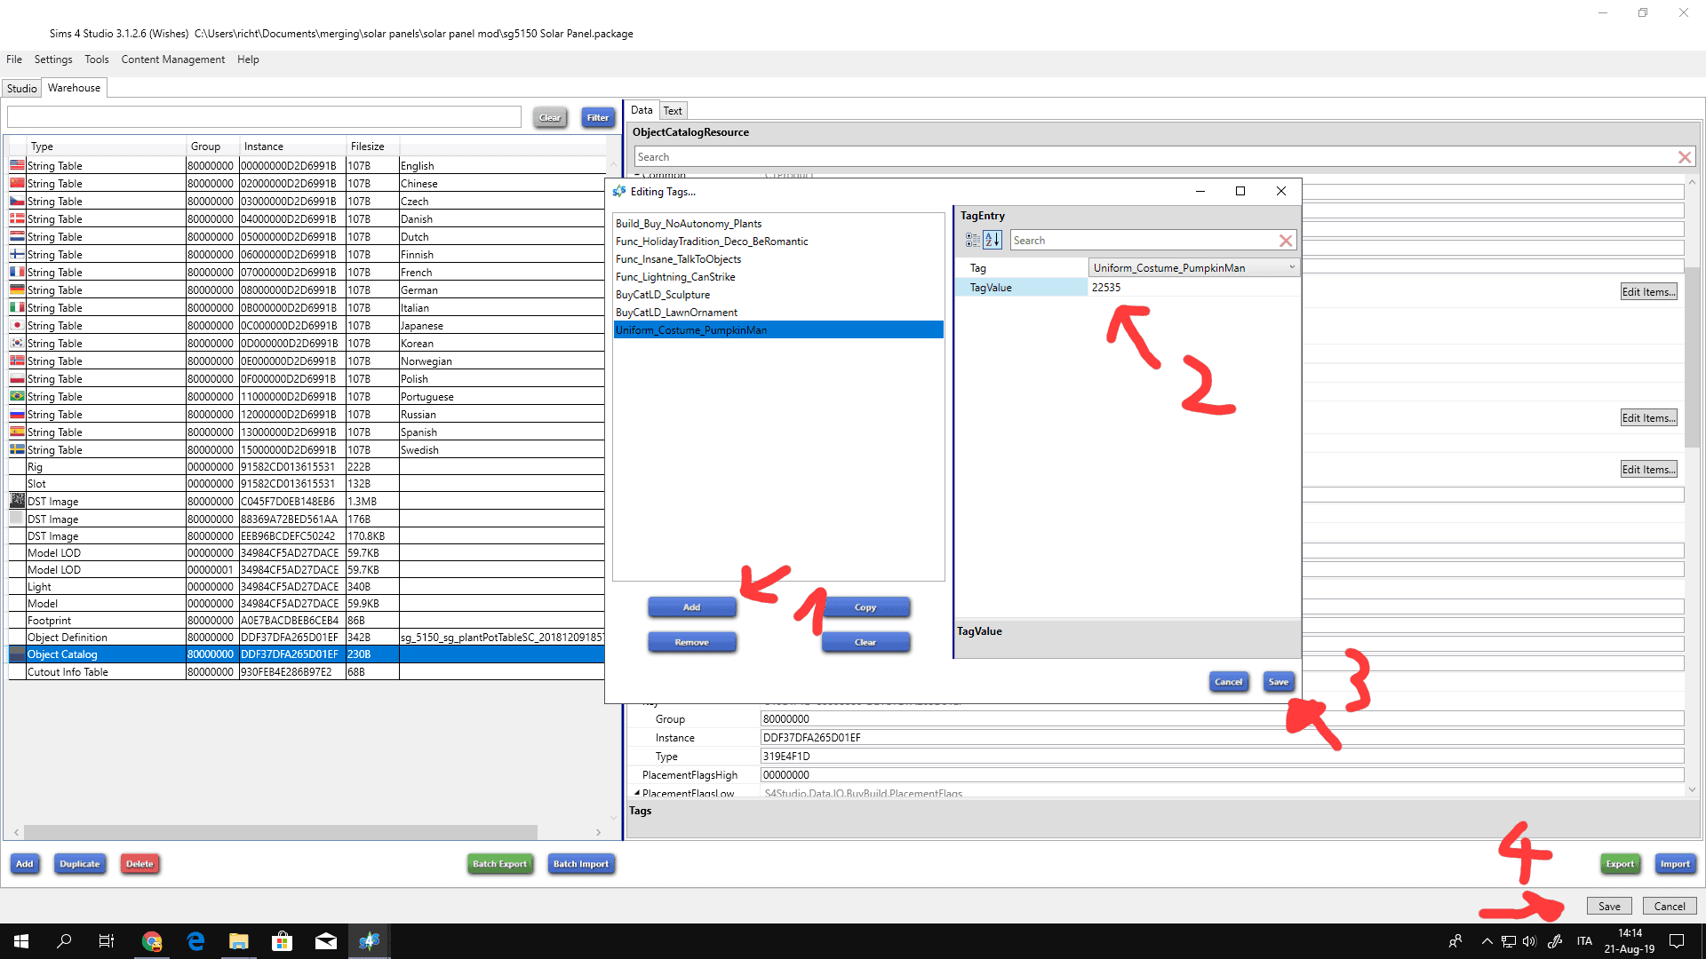Click the TagValue field showing 22535
The image size is (1706, 959).
[1191, 288]
